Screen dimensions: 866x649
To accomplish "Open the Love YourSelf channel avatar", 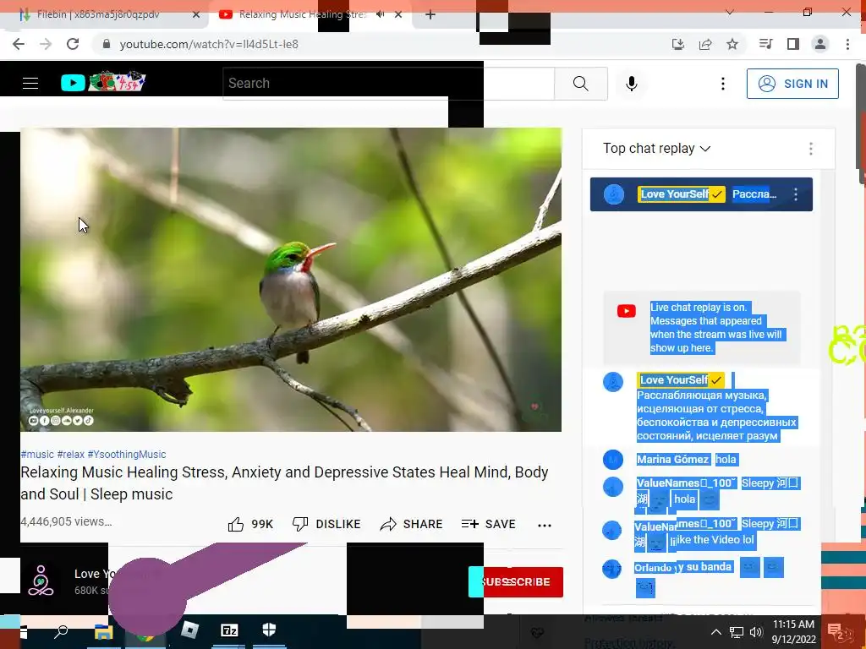I will point(41,581).
